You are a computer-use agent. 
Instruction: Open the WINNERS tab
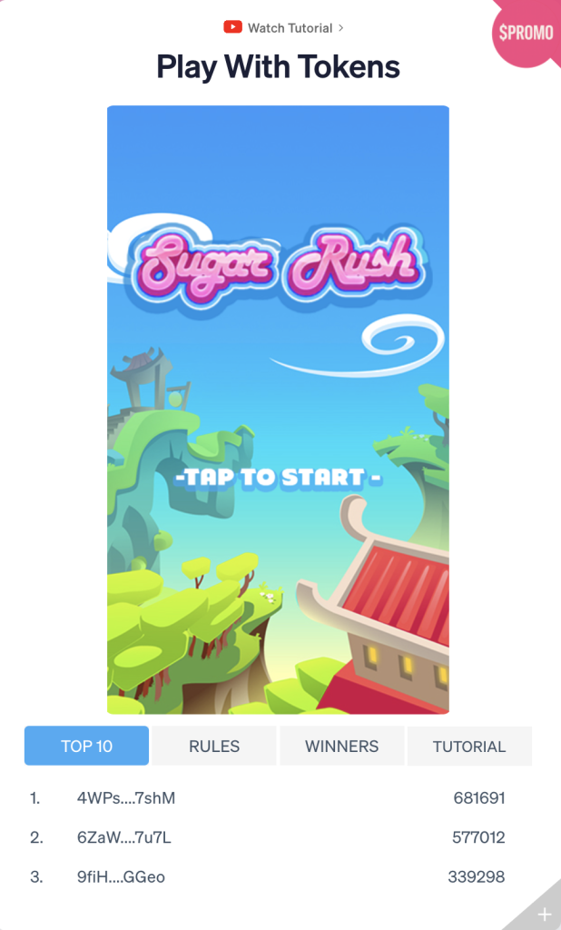341,746
